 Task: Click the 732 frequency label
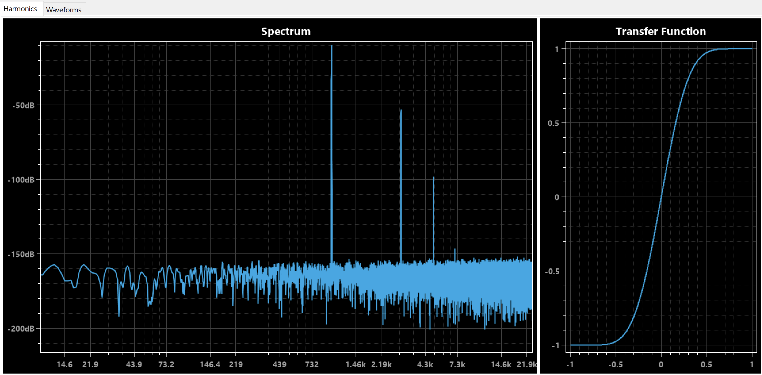(x=312, y=364)
